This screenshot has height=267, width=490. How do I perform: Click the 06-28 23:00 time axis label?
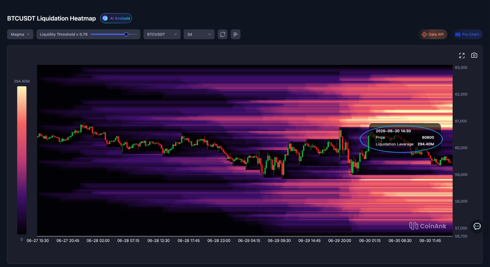[219, 241]
